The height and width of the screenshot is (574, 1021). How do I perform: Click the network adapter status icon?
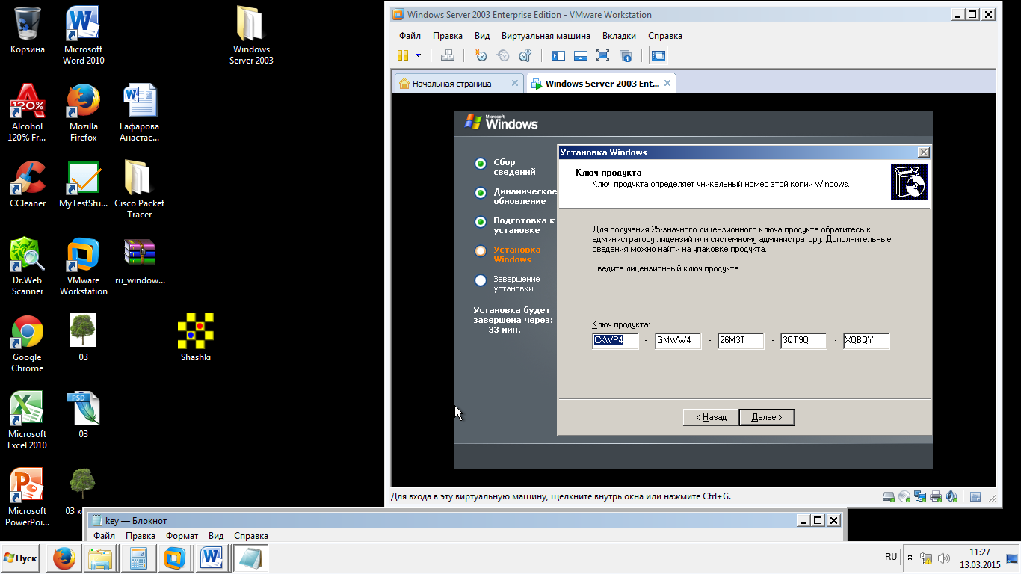[920, 496]
